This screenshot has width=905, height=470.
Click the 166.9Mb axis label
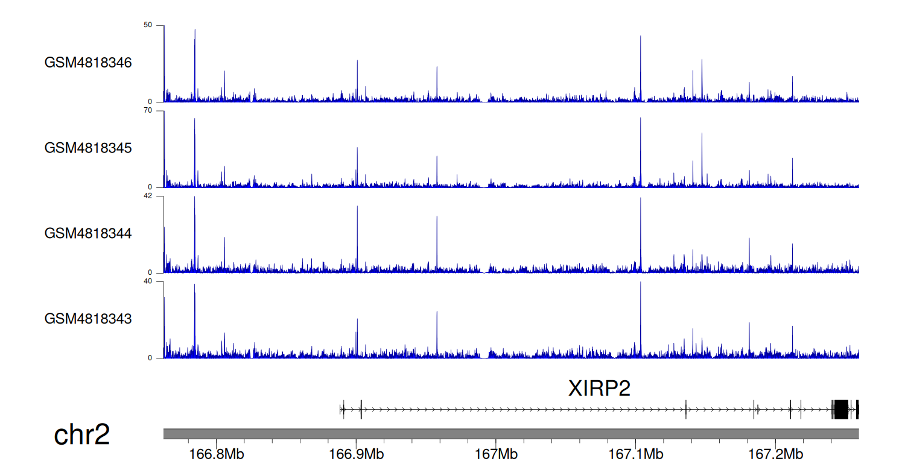click(x=356, y=453)
